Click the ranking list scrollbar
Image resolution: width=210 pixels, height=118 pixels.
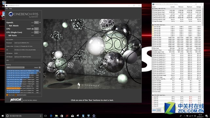coord(40,81)
